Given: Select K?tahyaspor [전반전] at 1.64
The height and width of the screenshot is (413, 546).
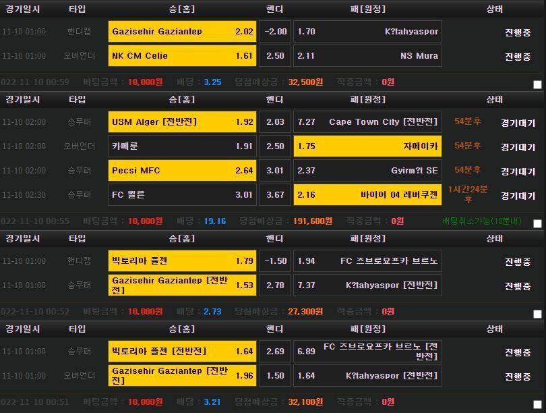Looking at the screenshot, I should point(368,376).
